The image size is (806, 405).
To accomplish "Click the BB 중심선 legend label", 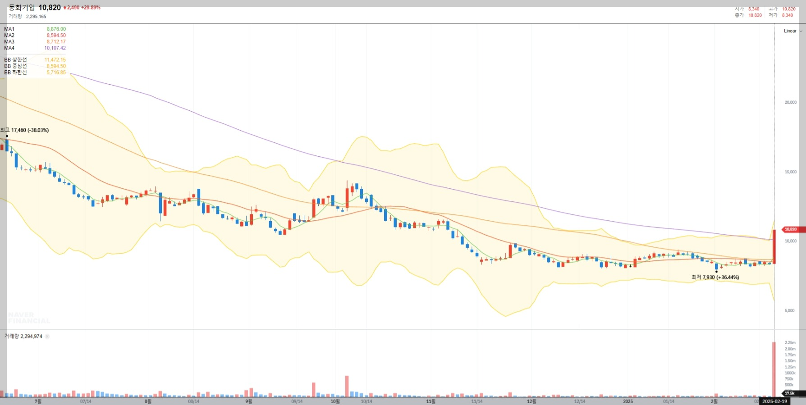I will (x=16, y=66).
